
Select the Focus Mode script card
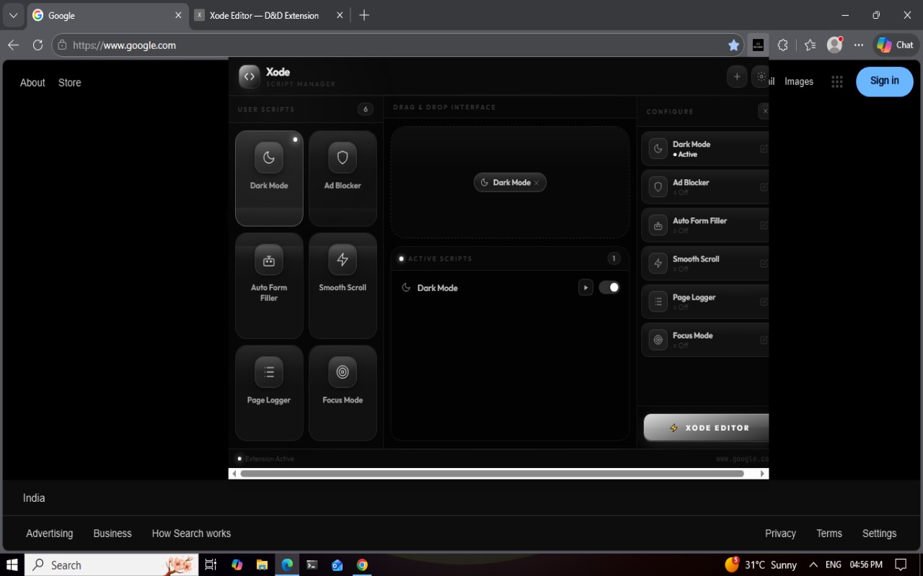point(343,392)
